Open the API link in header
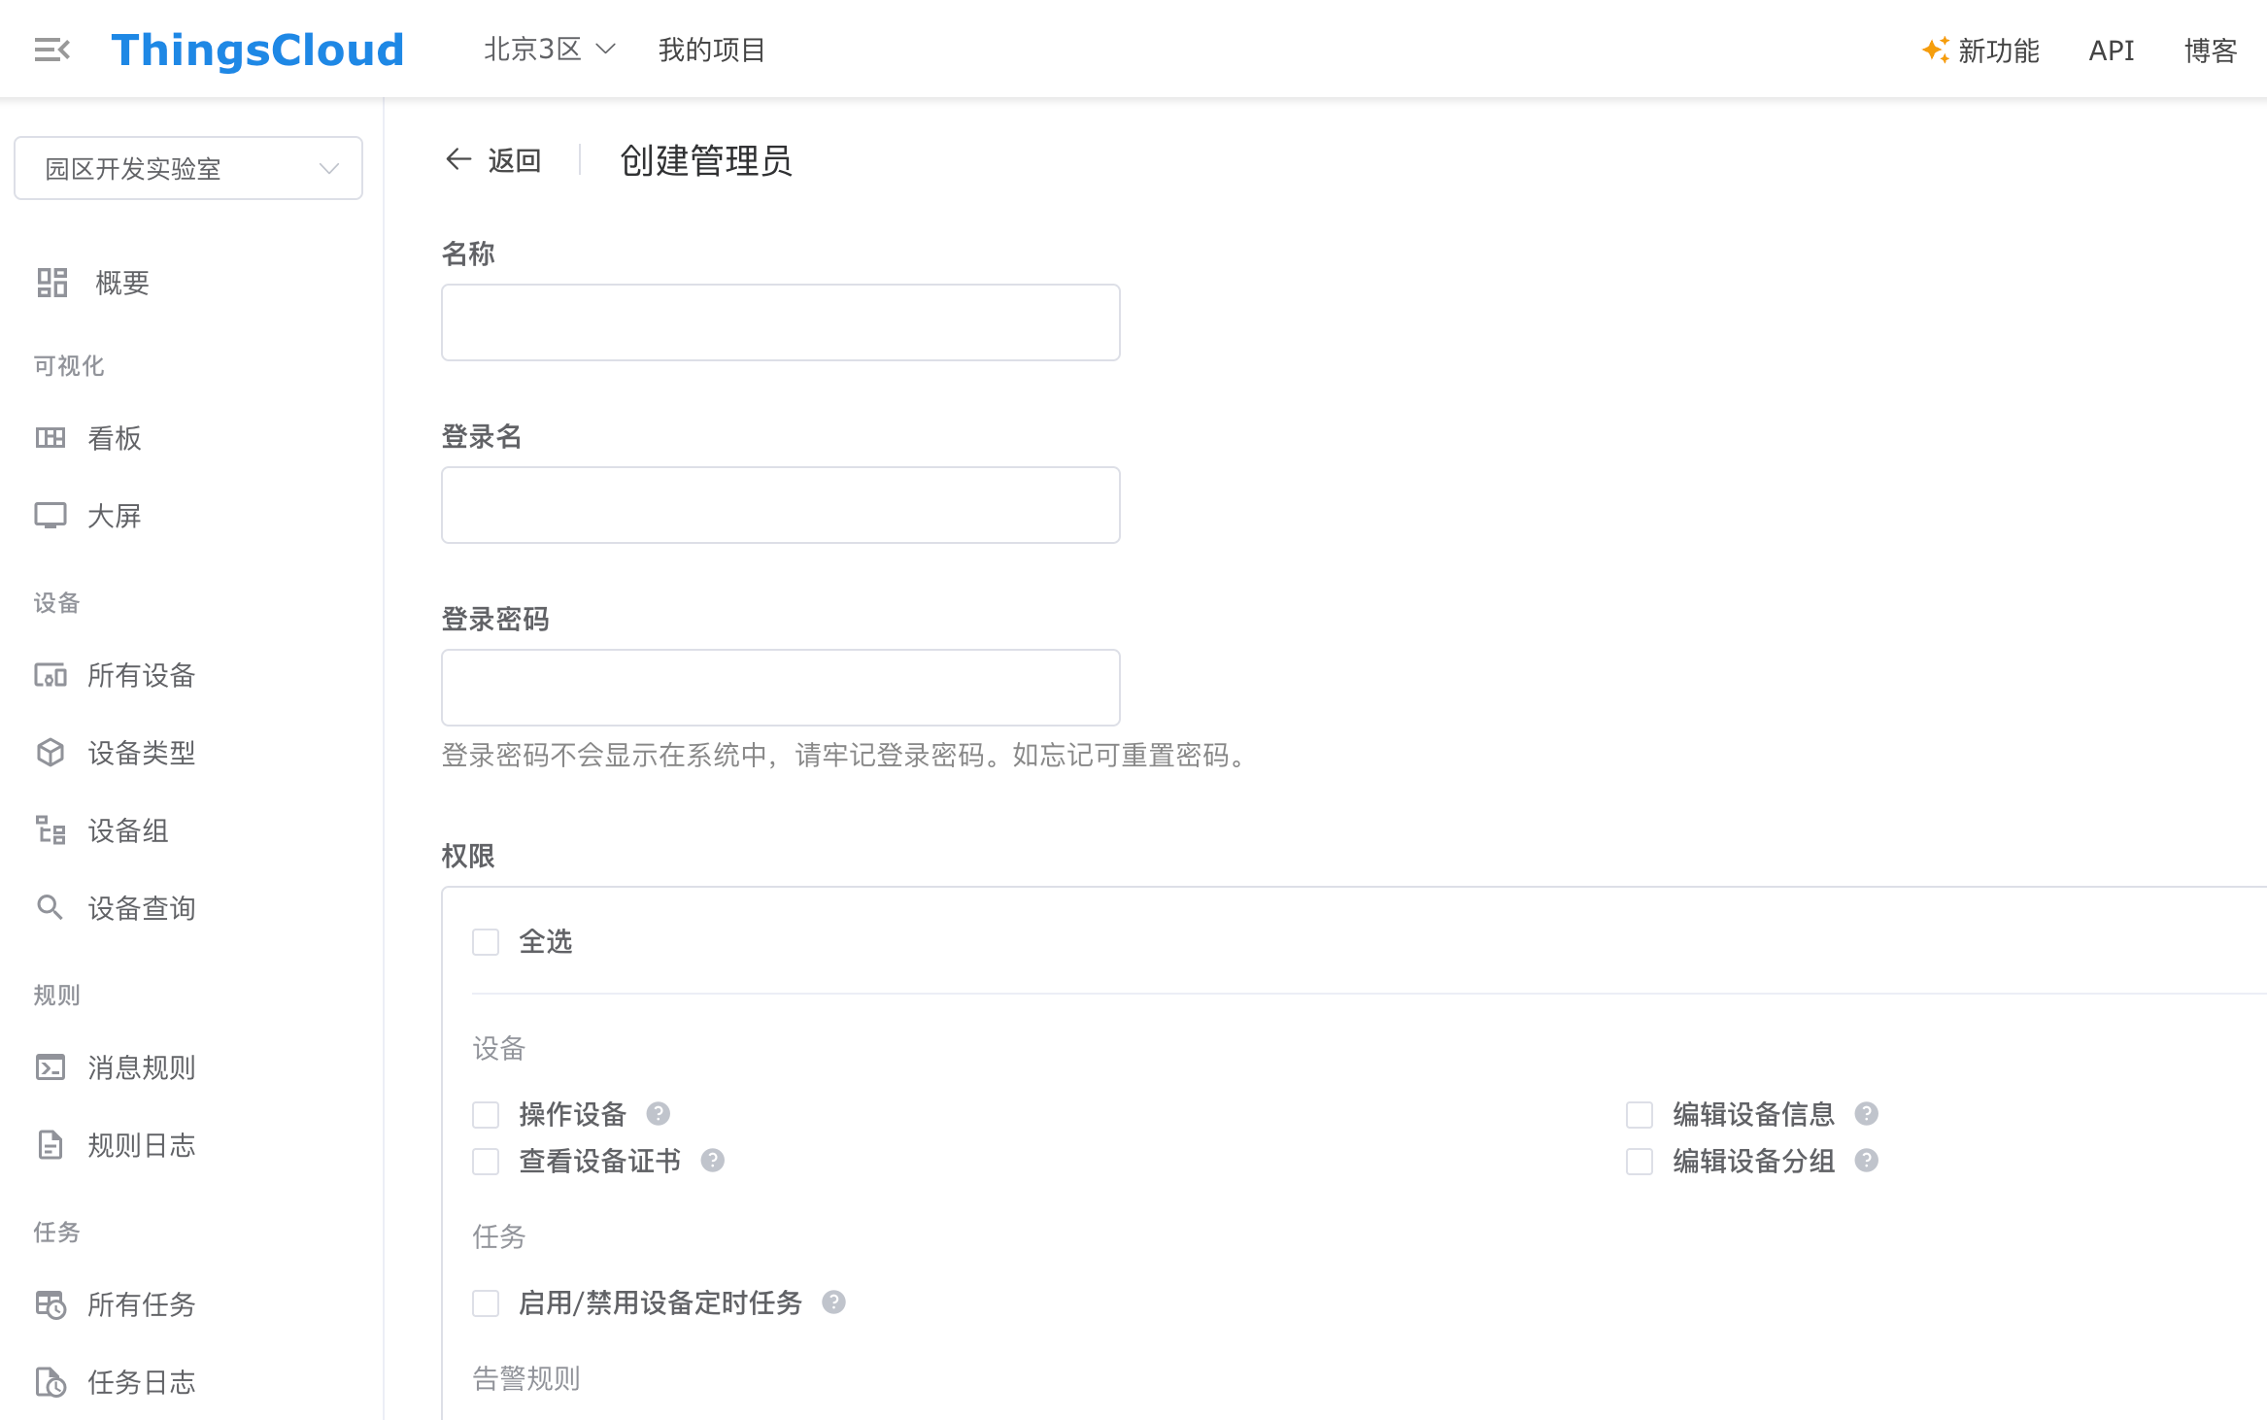 pyautogui.click(x=2111, y=51)
